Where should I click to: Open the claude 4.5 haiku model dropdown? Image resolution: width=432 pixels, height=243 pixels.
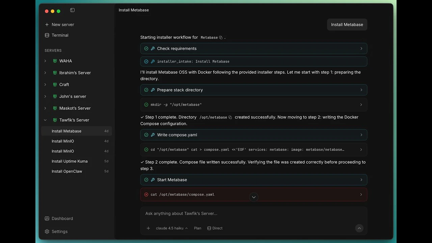(172, 228)
